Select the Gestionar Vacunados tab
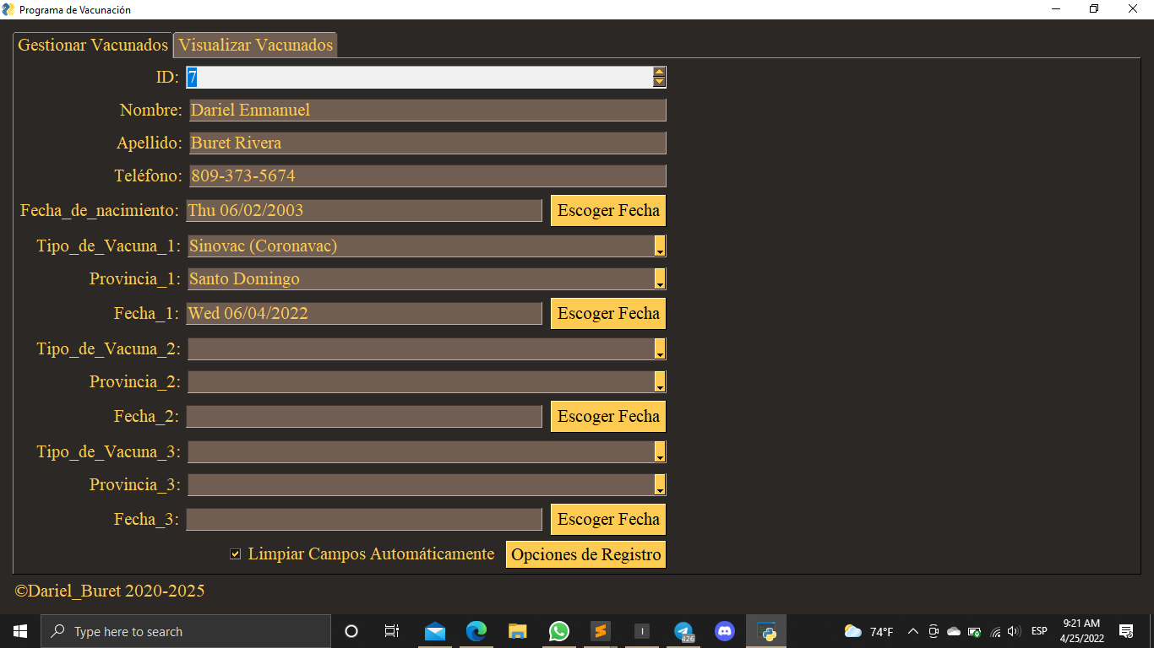 coord(92,45)
